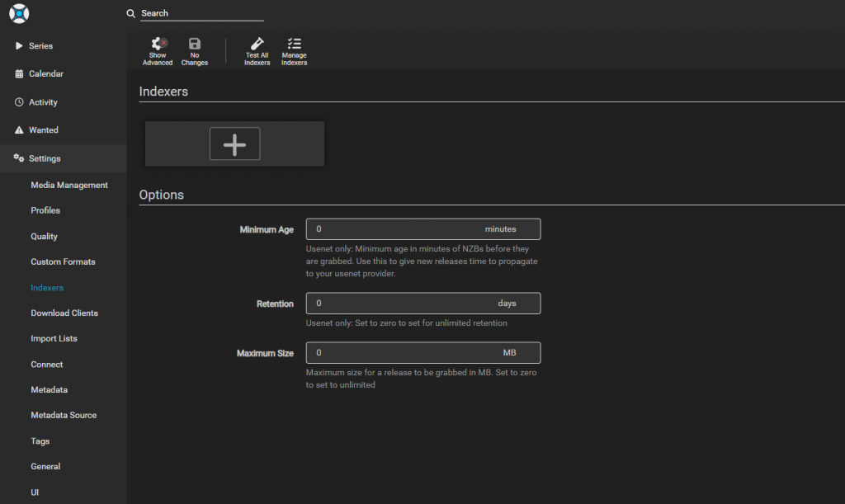Toggle Show Advanced settings gear icon
Image resolution: width=845 pixels, height=504 pixels.
pyautogui.click(x=158, y=44)
